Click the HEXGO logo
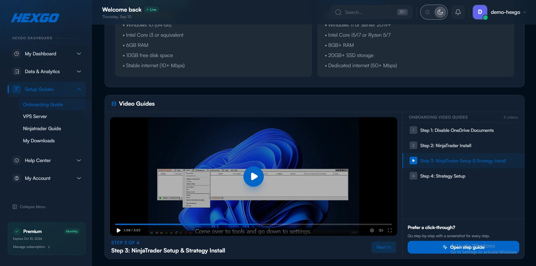The height and width of the screenshot is (266, 536). click(35, 18)
